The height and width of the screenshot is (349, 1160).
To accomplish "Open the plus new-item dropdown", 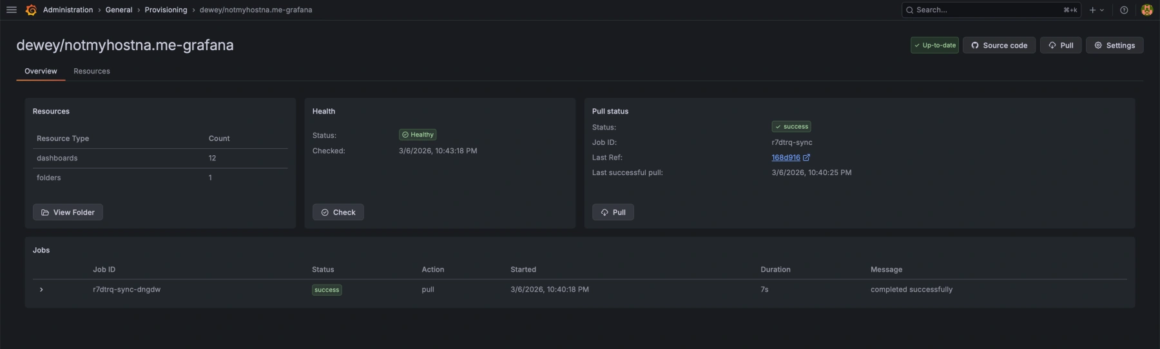I will pos(1096,10).
